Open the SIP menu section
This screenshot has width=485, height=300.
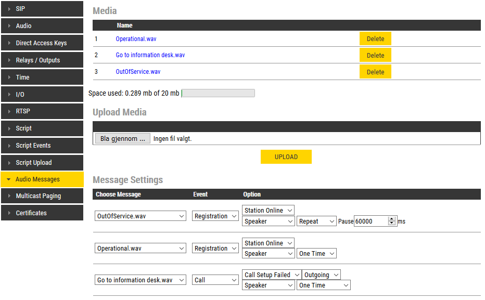coord(42,9)
